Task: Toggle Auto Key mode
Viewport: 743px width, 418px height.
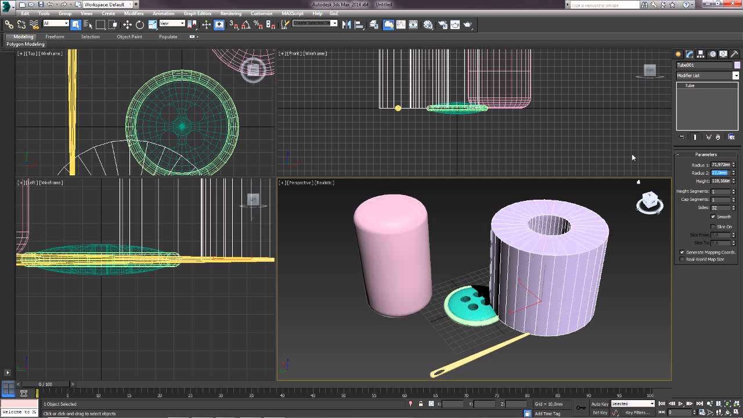Action: pos(600,403)
